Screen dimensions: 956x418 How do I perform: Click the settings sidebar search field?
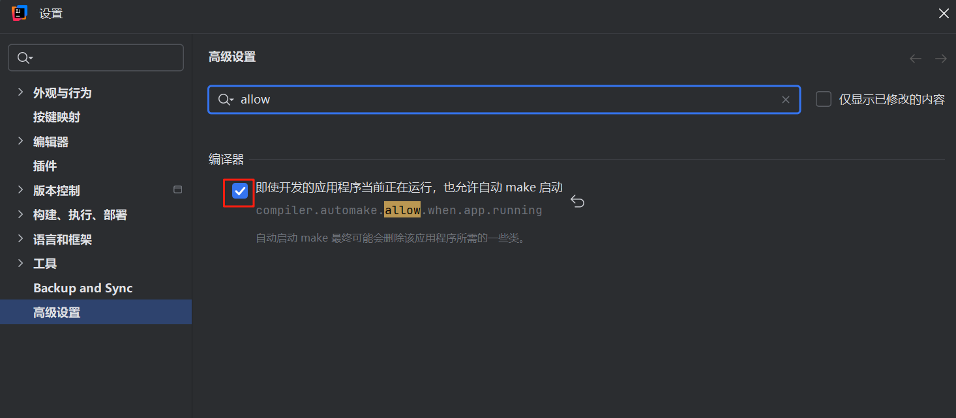(104, 58)
